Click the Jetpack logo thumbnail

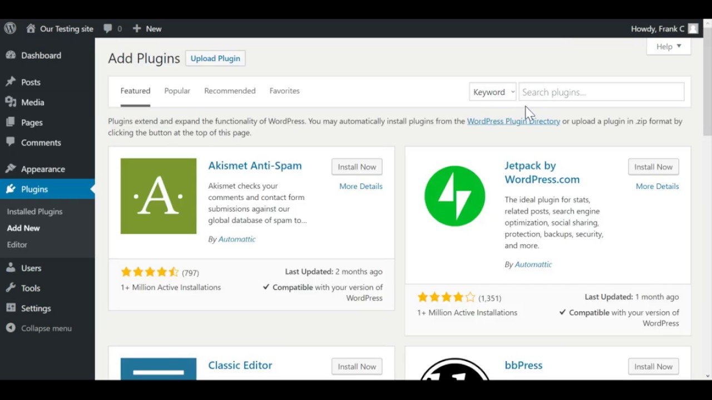pos(455,196)
